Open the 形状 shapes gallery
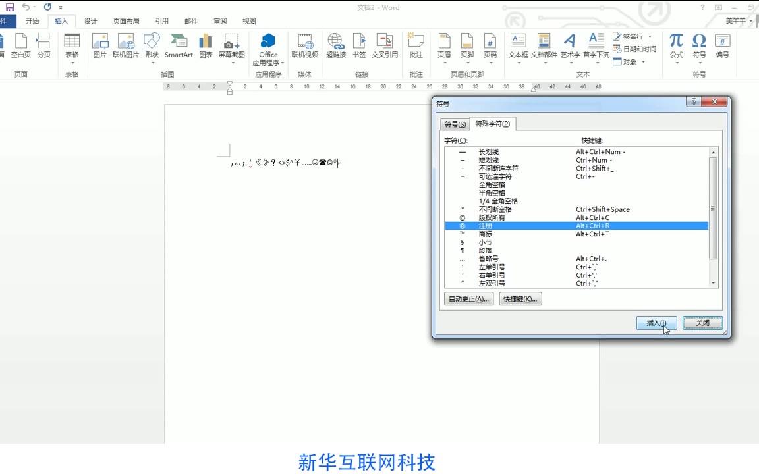The height and width of the screenshot is (474, 759). (x=152, y=46)
